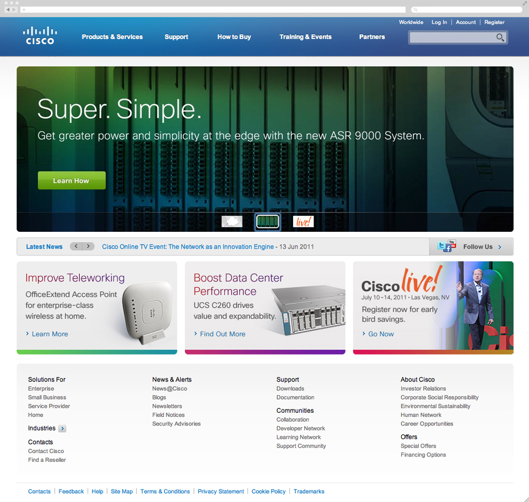Open the Cisco Online TV Event news link

tap(188, 247)
